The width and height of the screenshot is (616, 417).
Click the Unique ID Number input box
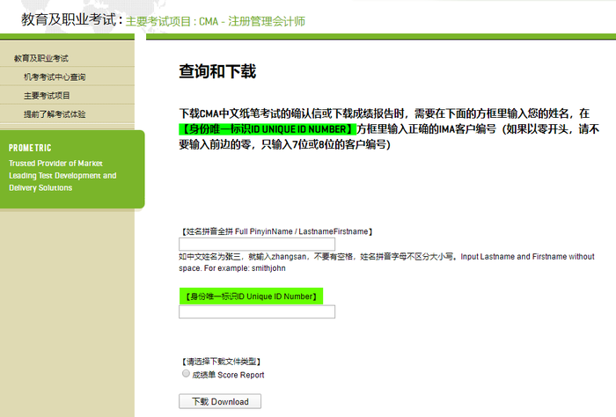click(257, 311)
